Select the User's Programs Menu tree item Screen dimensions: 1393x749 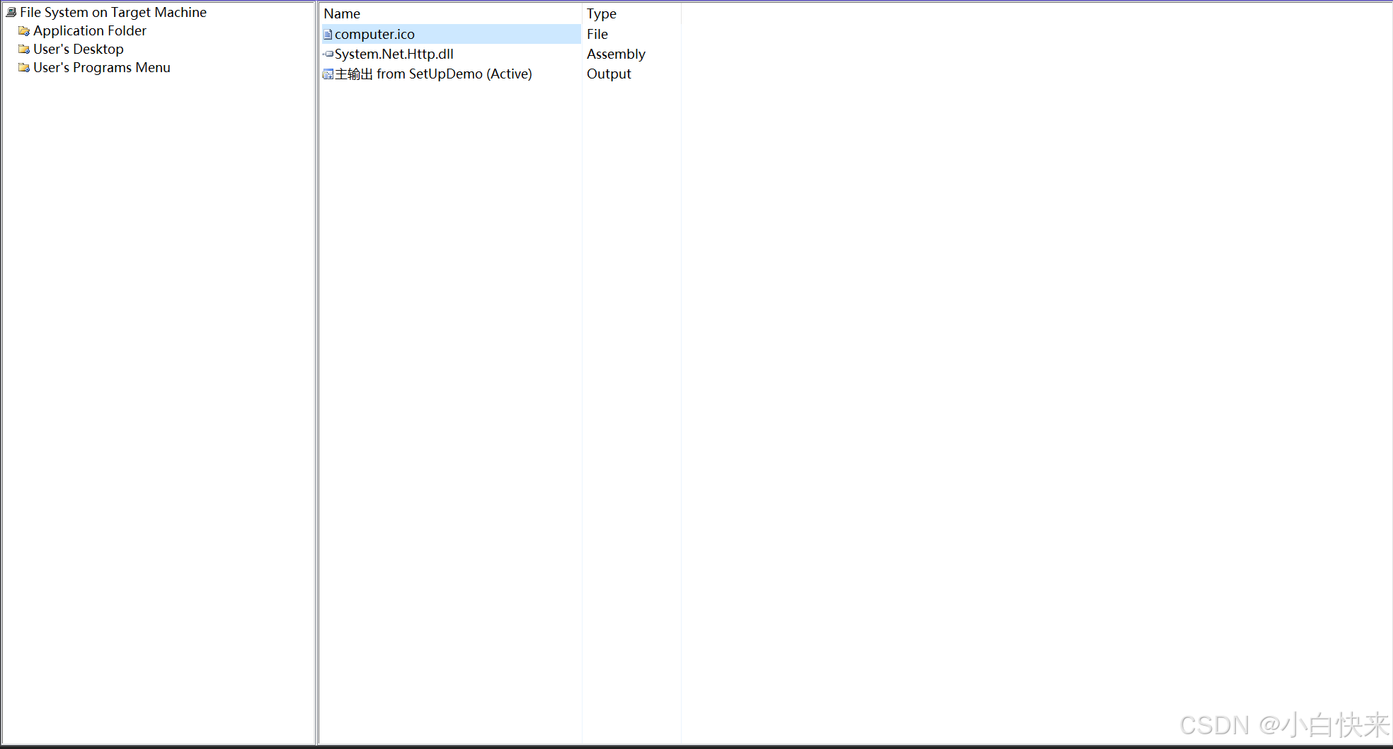click(x=101, y=67)
